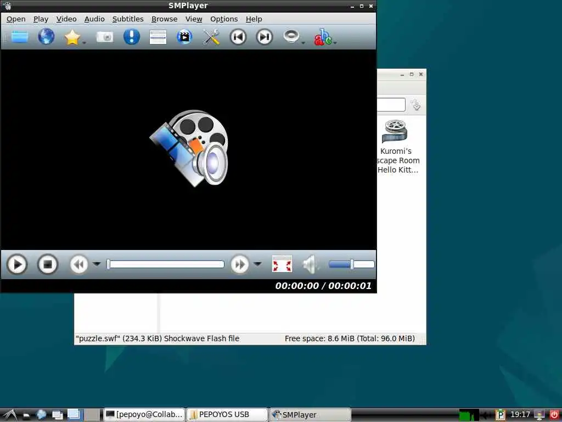Expand the favorites star dropdown arrow
Viewport: 562px width, 422px height.
pyautogui.click(x=84, y=43)
